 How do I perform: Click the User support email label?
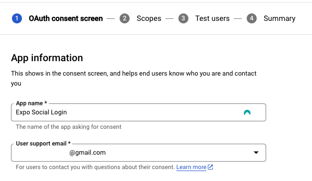(x=43, y=144)
